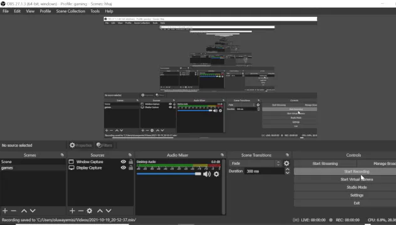Add a new source with plus icon

(x=72, y=211)
